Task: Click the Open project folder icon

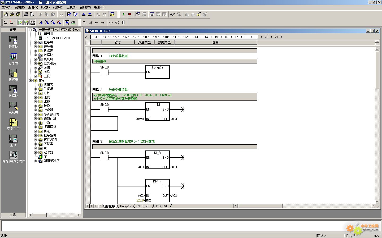Action: click(12, 14)
